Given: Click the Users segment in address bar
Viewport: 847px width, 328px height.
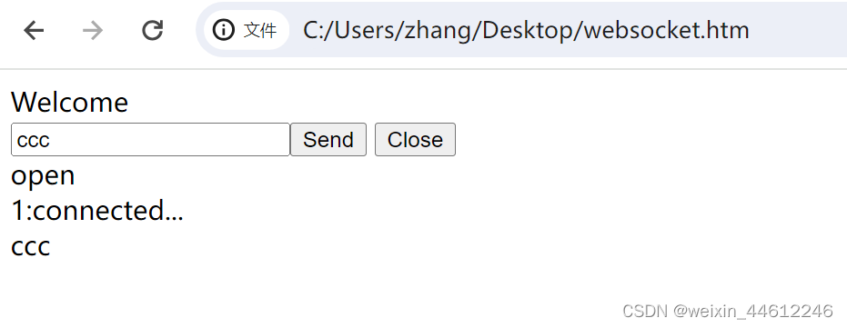Looking at the screenshot, I should click(365, 30).
